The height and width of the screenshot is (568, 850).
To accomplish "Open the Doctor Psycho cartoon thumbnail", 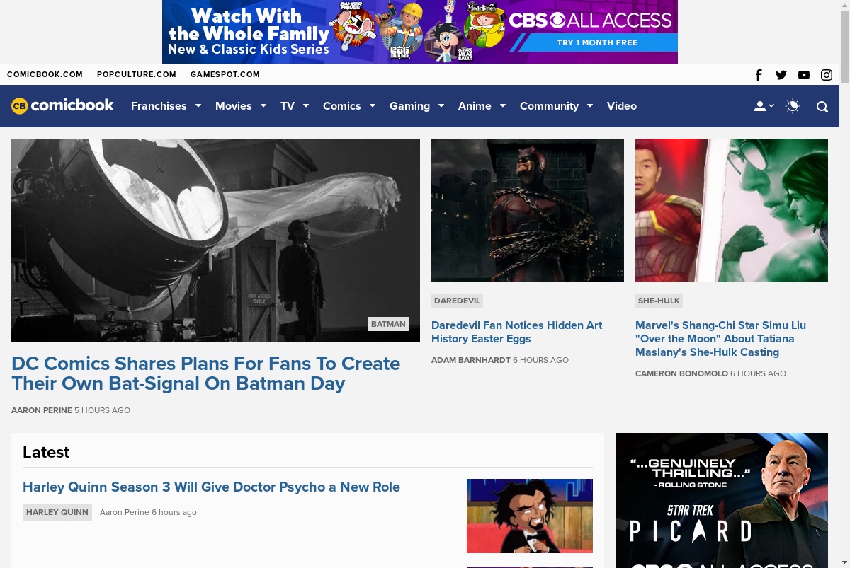I will tap(530, 516).
